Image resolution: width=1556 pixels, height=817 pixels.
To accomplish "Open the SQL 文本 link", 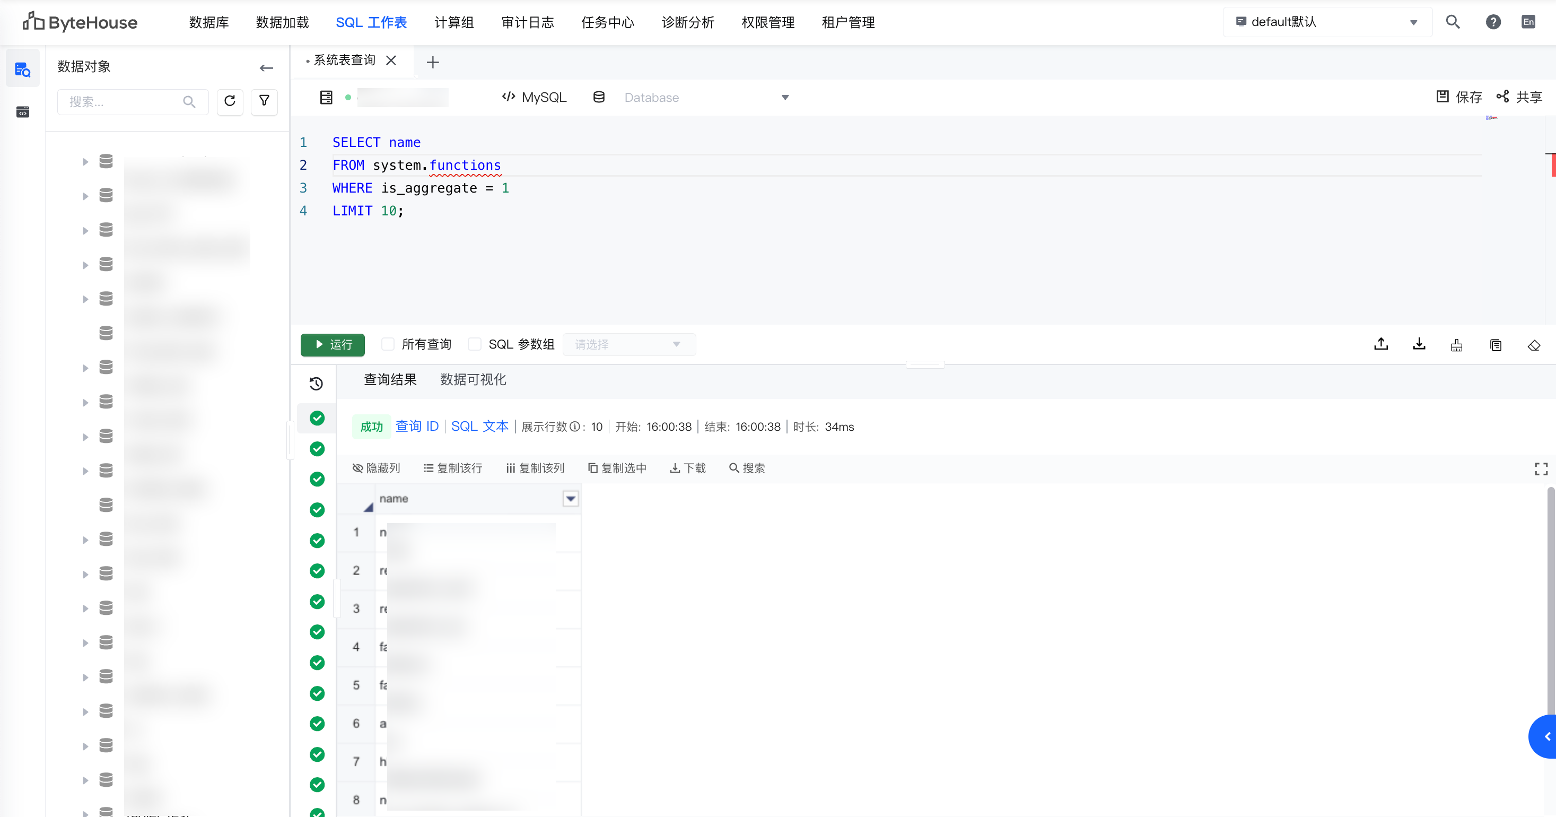I will tap(479, 427).
